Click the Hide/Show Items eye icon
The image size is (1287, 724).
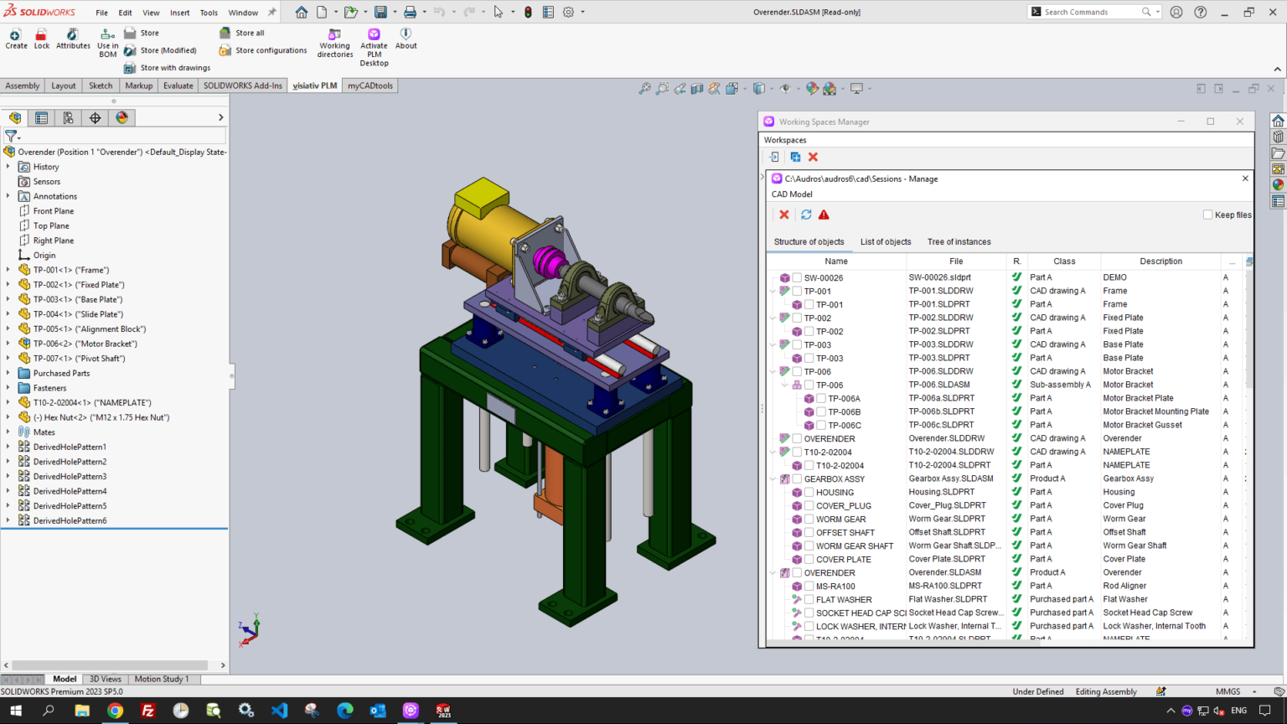coord(786,88)
